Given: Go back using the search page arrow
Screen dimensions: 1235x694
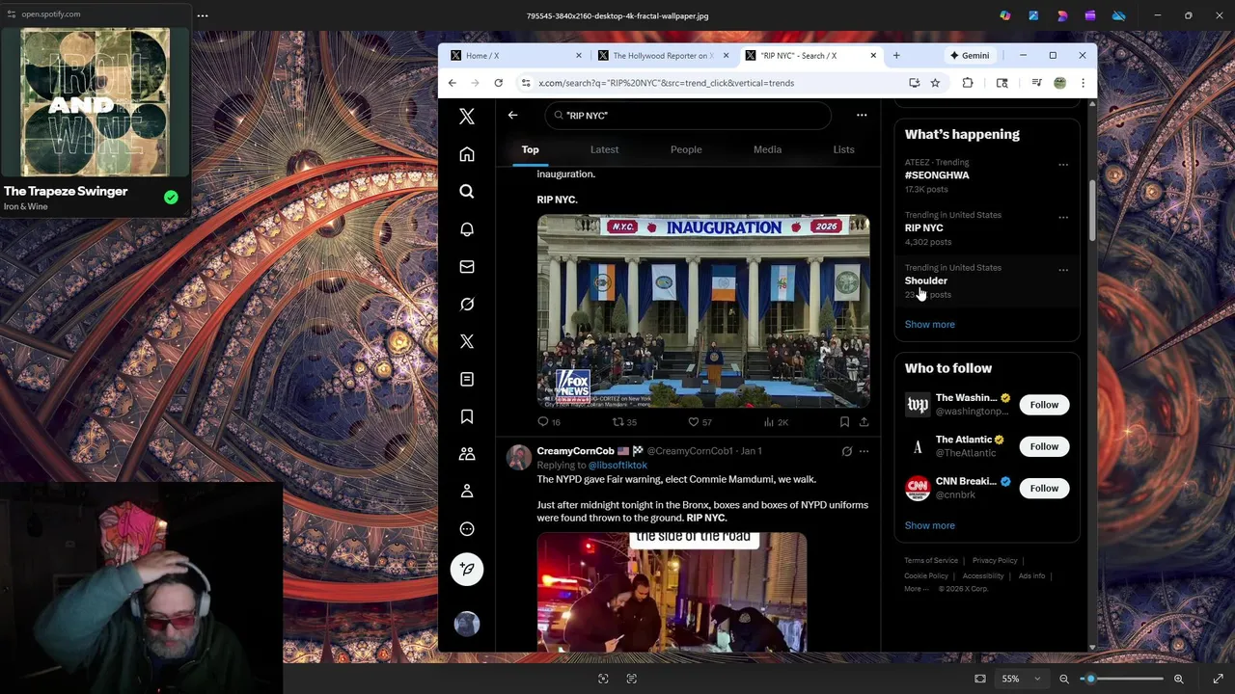Looking at the screenshot, I should (513, 115).
